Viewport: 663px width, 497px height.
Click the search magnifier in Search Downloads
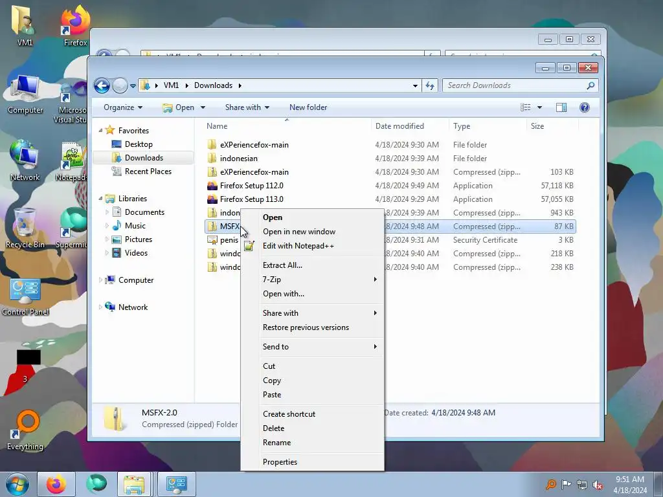coord(590,85)
